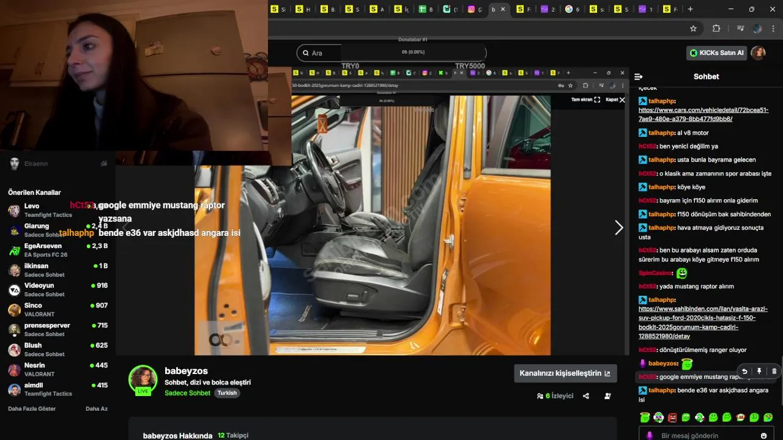Click the mute icon beside Elraenn
Image resolution: width=783 pixels, height=440 pixels.
tap(104, 164)
